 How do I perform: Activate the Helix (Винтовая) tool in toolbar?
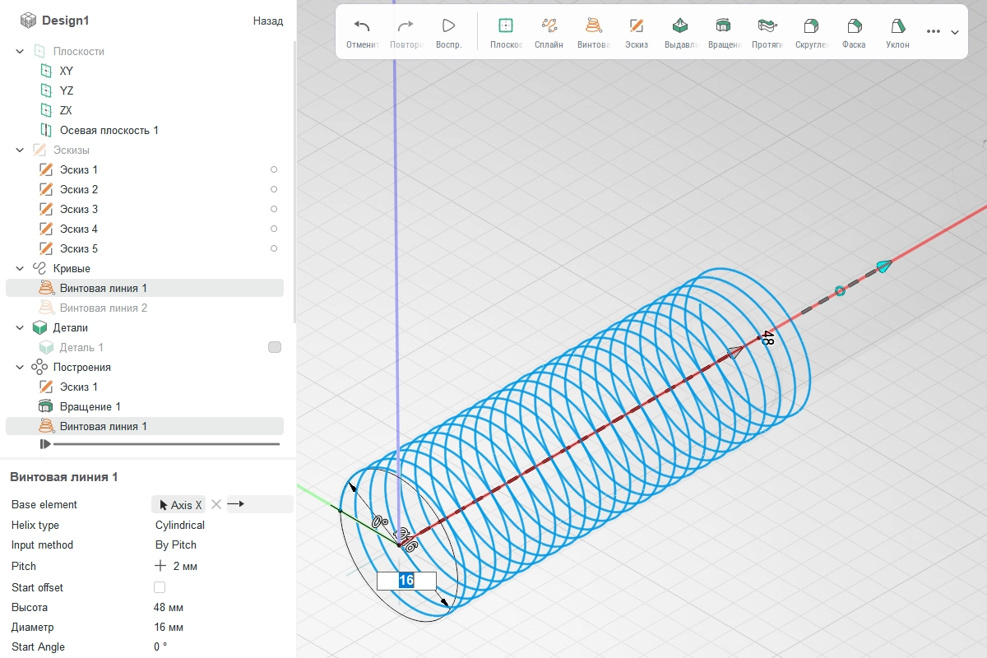[x=592, y=26]
